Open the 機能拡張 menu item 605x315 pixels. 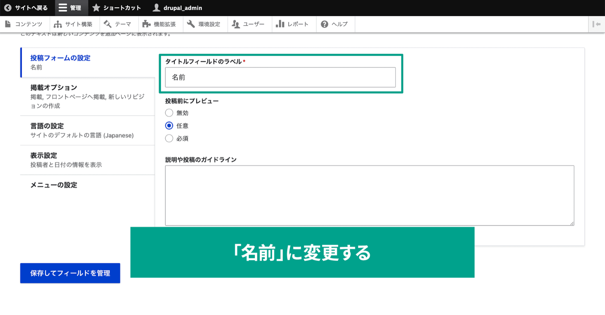[160, 24]
